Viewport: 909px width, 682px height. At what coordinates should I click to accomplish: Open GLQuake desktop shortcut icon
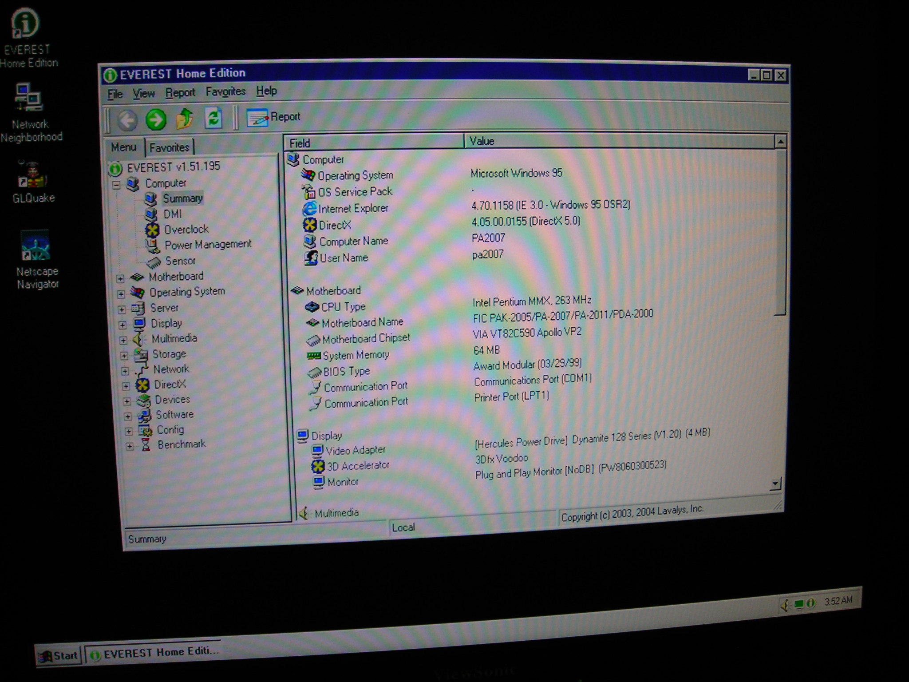33,174
